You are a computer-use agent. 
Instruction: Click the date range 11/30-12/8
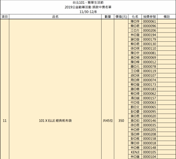(x=88, y=12)
